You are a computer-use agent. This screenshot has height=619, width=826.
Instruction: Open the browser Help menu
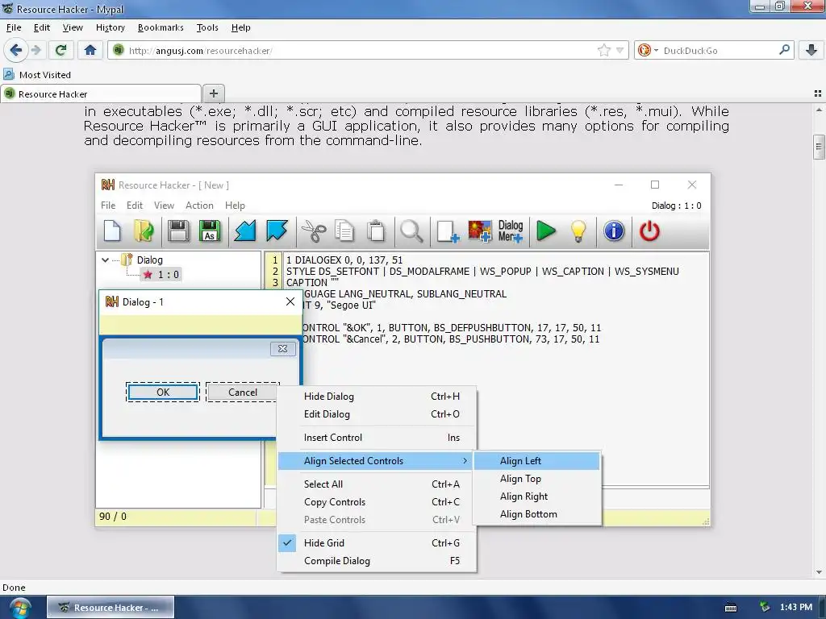240,27
